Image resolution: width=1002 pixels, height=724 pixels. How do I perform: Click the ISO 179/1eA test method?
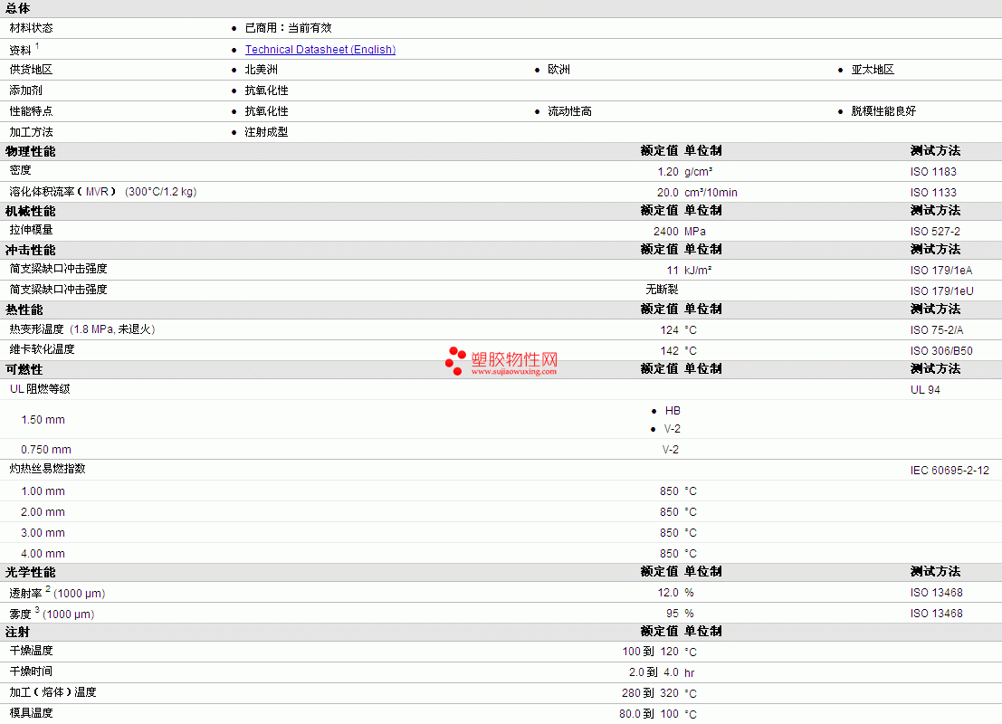941,271
